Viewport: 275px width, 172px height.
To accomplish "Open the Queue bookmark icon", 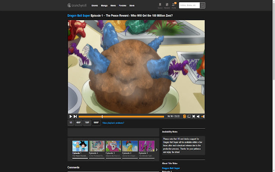I will point(160,5).
